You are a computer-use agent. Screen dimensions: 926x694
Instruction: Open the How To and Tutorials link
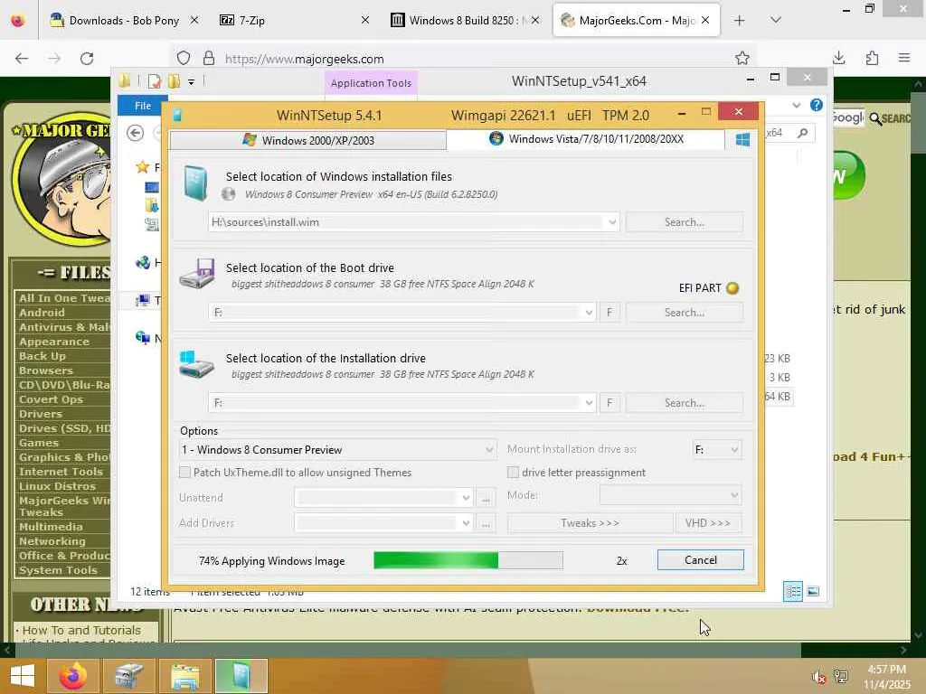click(81, 630)
